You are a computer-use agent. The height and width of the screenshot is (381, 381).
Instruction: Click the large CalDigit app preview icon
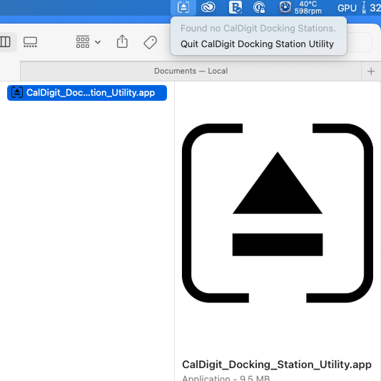(x=278, y=213)
